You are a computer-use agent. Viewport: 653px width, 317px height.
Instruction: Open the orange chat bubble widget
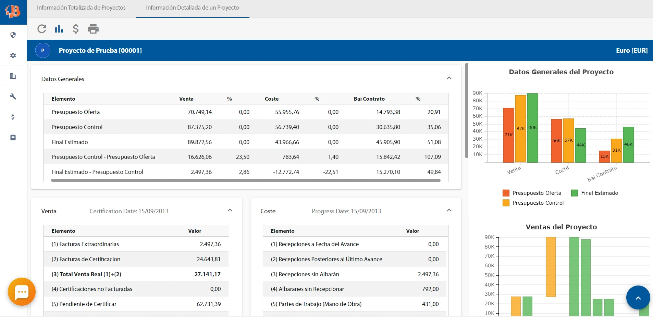coord(22,292)
